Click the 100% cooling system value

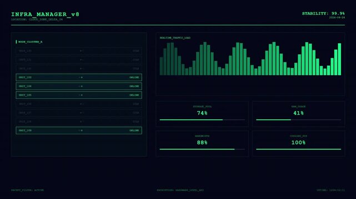point(299,143)
